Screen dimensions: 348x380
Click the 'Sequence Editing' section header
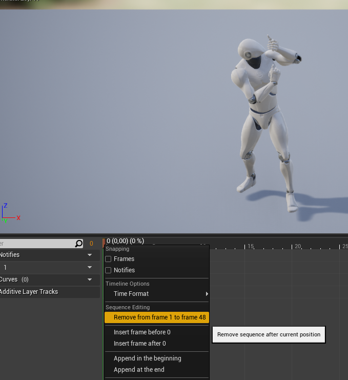(x=128, y=307)
